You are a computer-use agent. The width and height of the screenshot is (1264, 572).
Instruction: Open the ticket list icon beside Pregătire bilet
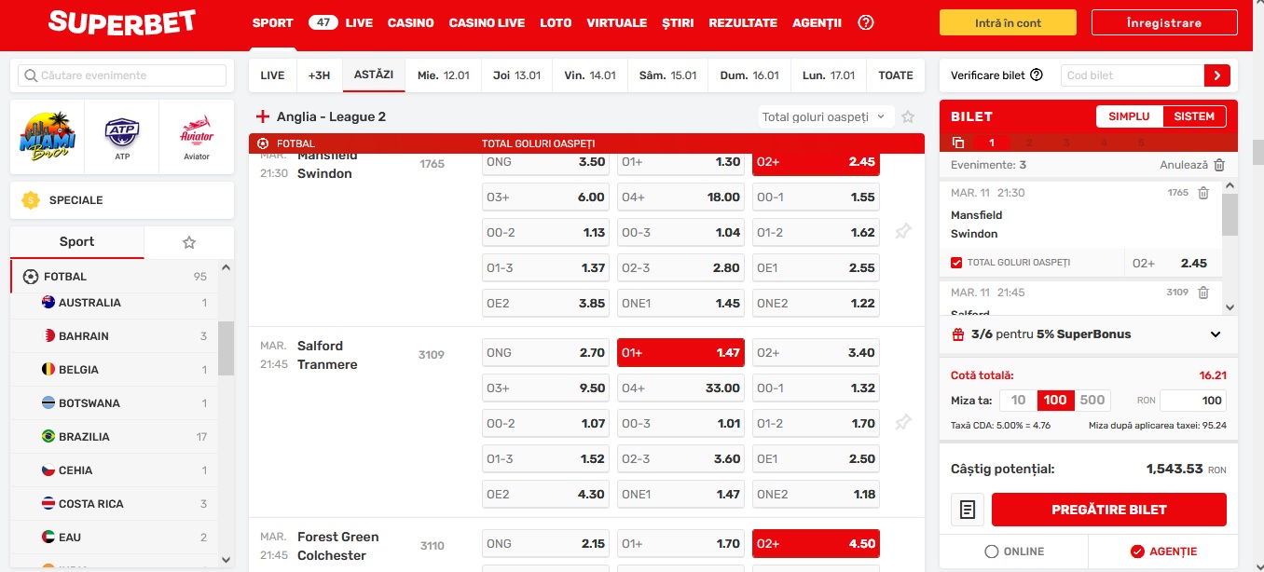click(x=968, y=510)
